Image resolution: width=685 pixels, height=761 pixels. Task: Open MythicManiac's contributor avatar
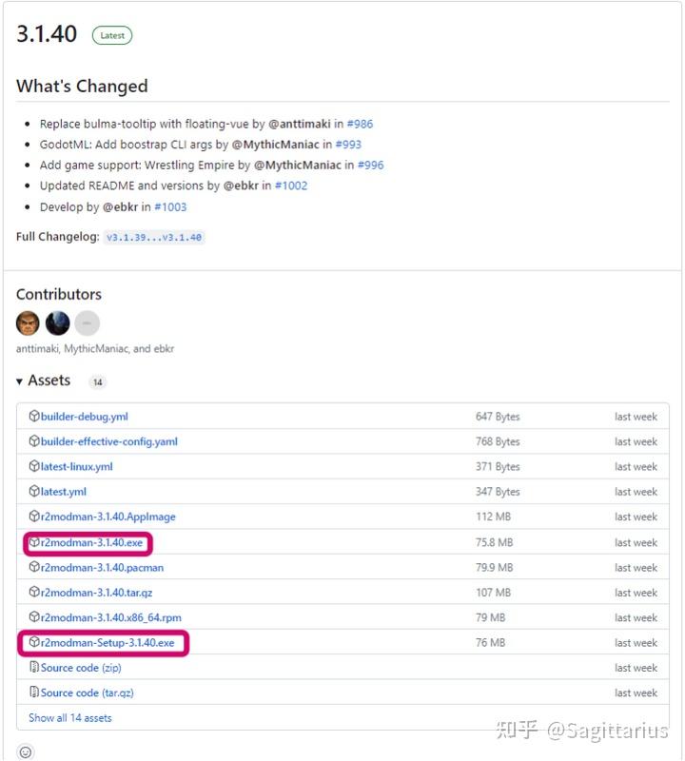point(57,323)
